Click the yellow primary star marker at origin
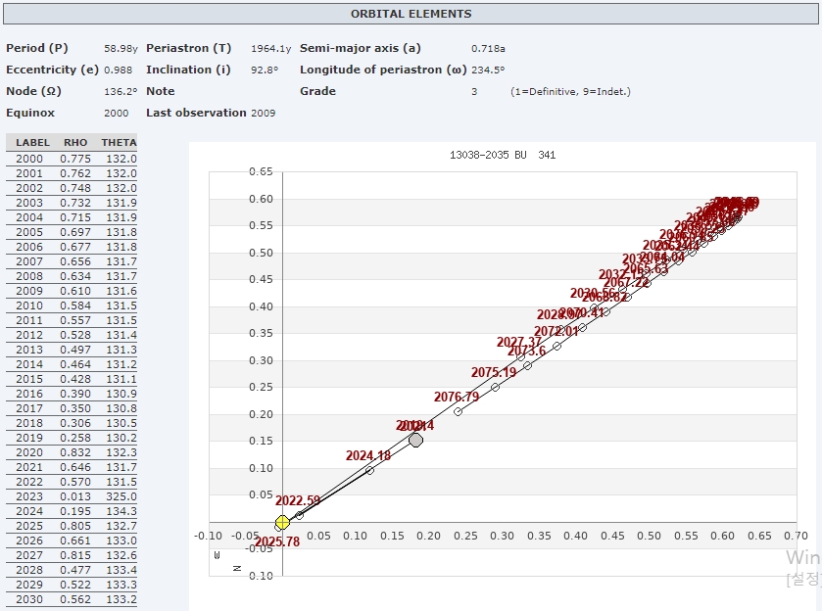This screenshot has width=822, height=611. 282,523
